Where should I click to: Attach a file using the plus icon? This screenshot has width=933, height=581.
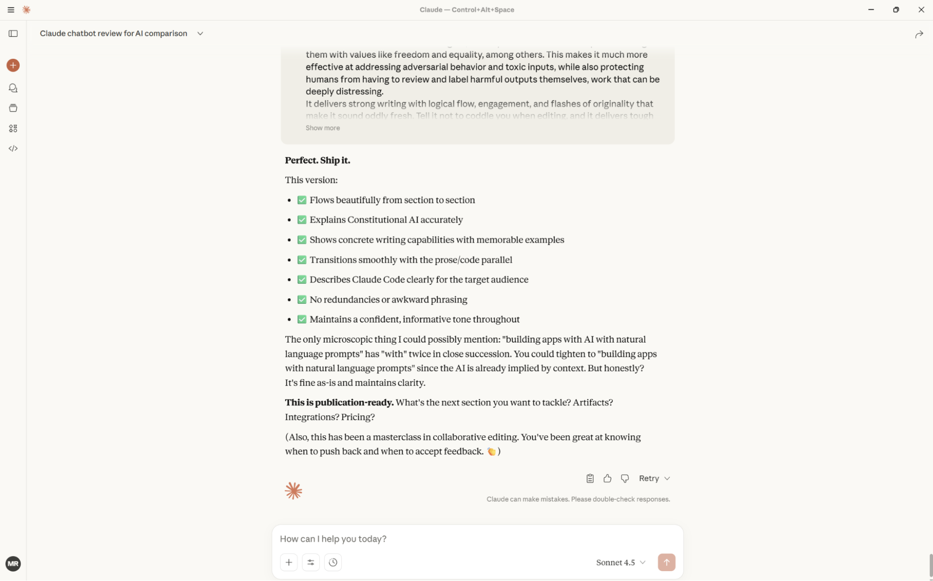pyautogui.click(x=288, y=562)
